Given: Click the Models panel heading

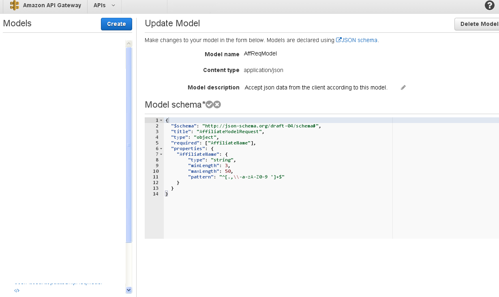Looking at the screenshot, I should [17, 23].
